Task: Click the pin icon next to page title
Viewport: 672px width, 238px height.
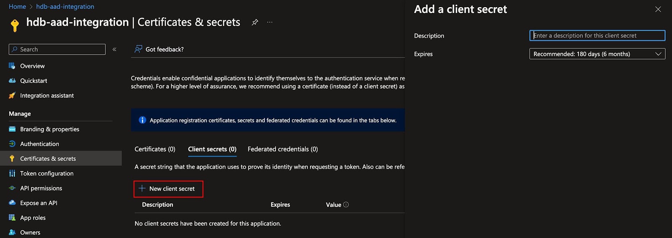Action: tap(255, 22)
